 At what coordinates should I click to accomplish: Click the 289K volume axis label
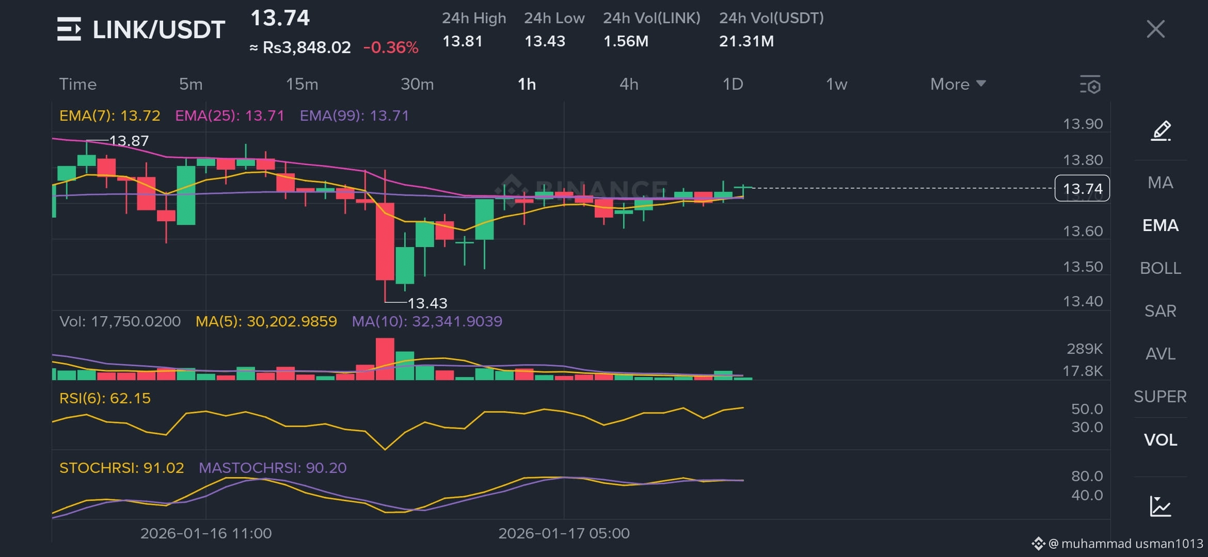click(1085, 349)
